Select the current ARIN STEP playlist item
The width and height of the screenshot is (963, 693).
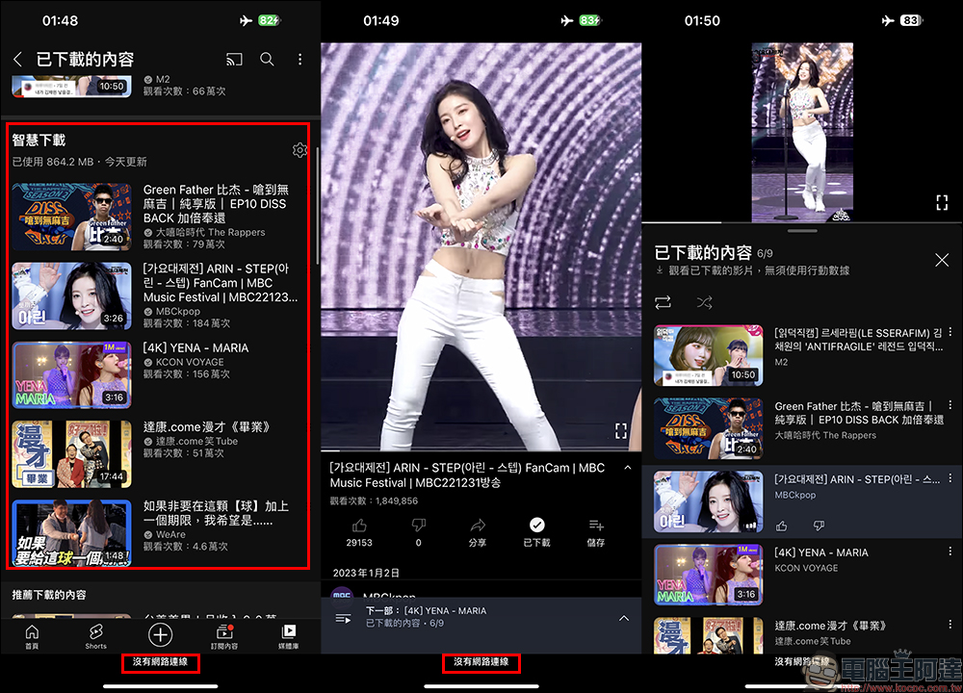point(802,501)
